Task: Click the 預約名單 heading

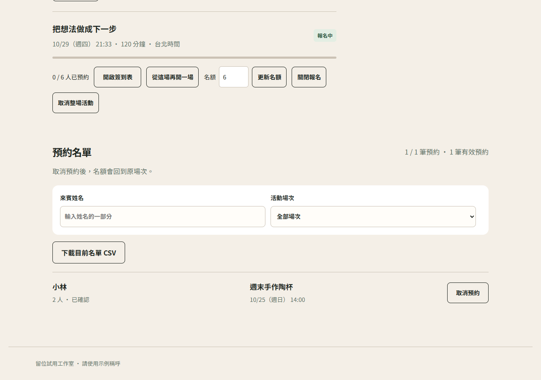Action: coord(72,152)
